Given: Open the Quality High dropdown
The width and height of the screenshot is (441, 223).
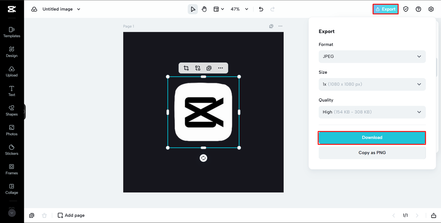Looking at the screenshot, I should [372, 112].
